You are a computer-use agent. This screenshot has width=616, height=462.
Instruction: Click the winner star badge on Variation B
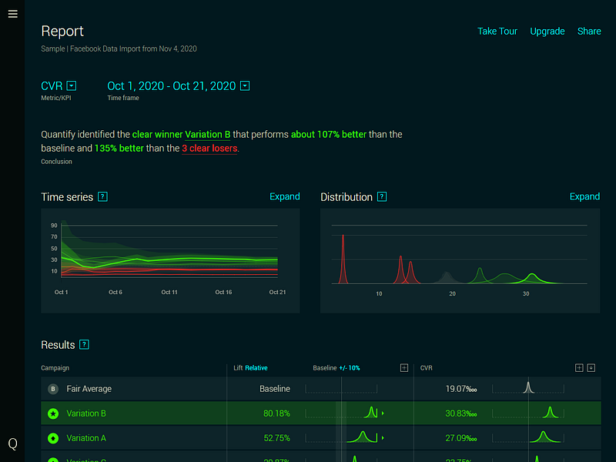(52, 413)
